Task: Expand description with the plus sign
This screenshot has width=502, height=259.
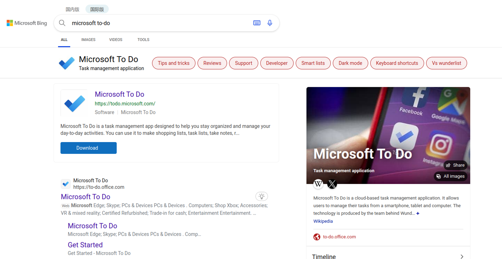Action: coord(418,213)
